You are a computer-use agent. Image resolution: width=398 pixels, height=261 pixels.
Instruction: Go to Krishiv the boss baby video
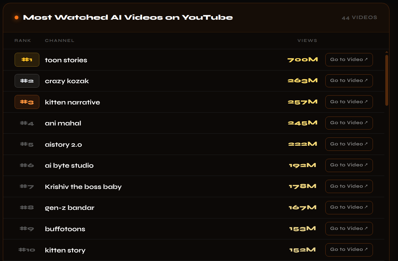click(x=349, y=186)
